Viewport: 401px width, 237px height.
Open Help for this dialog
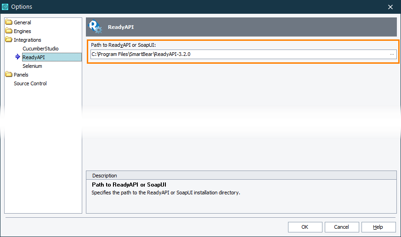[378, 227]
